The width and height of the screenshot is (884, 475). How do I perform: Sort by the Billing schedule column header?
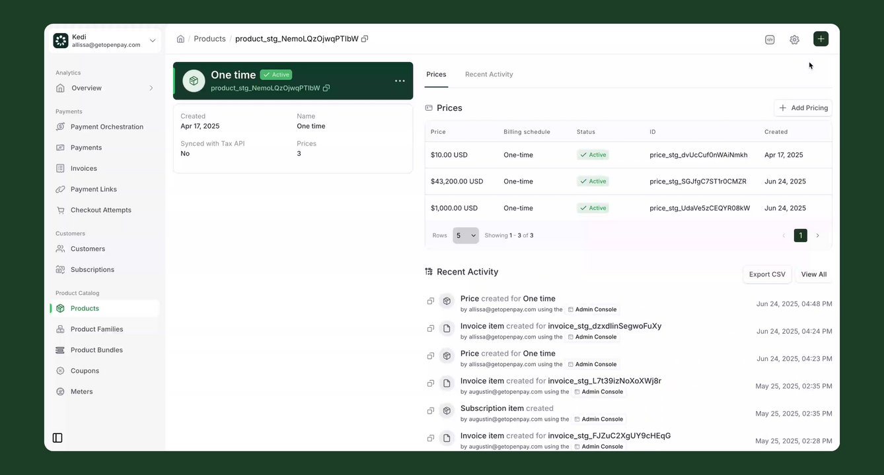(527, 132)
